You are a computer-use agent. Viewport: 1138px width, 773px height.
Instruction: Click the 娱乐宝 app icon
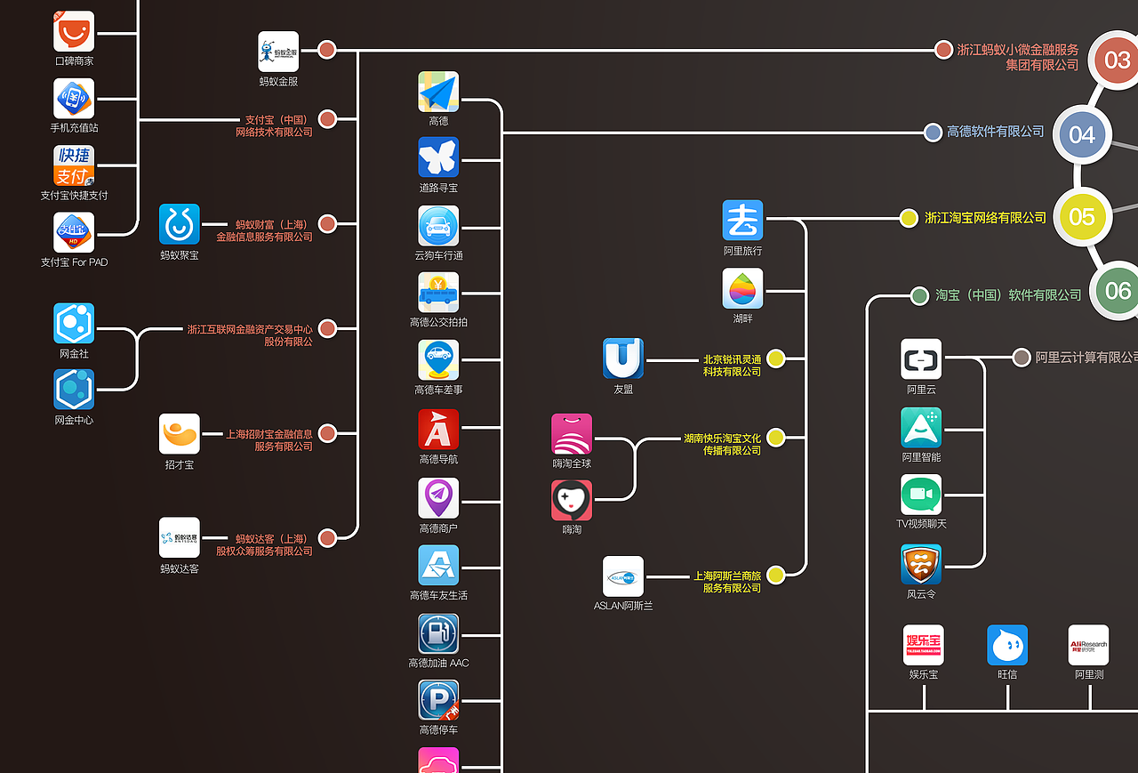tap(924, 645)
